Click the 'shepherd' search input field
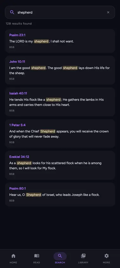Viewport: 120px width, 268px height. (60, 12)
